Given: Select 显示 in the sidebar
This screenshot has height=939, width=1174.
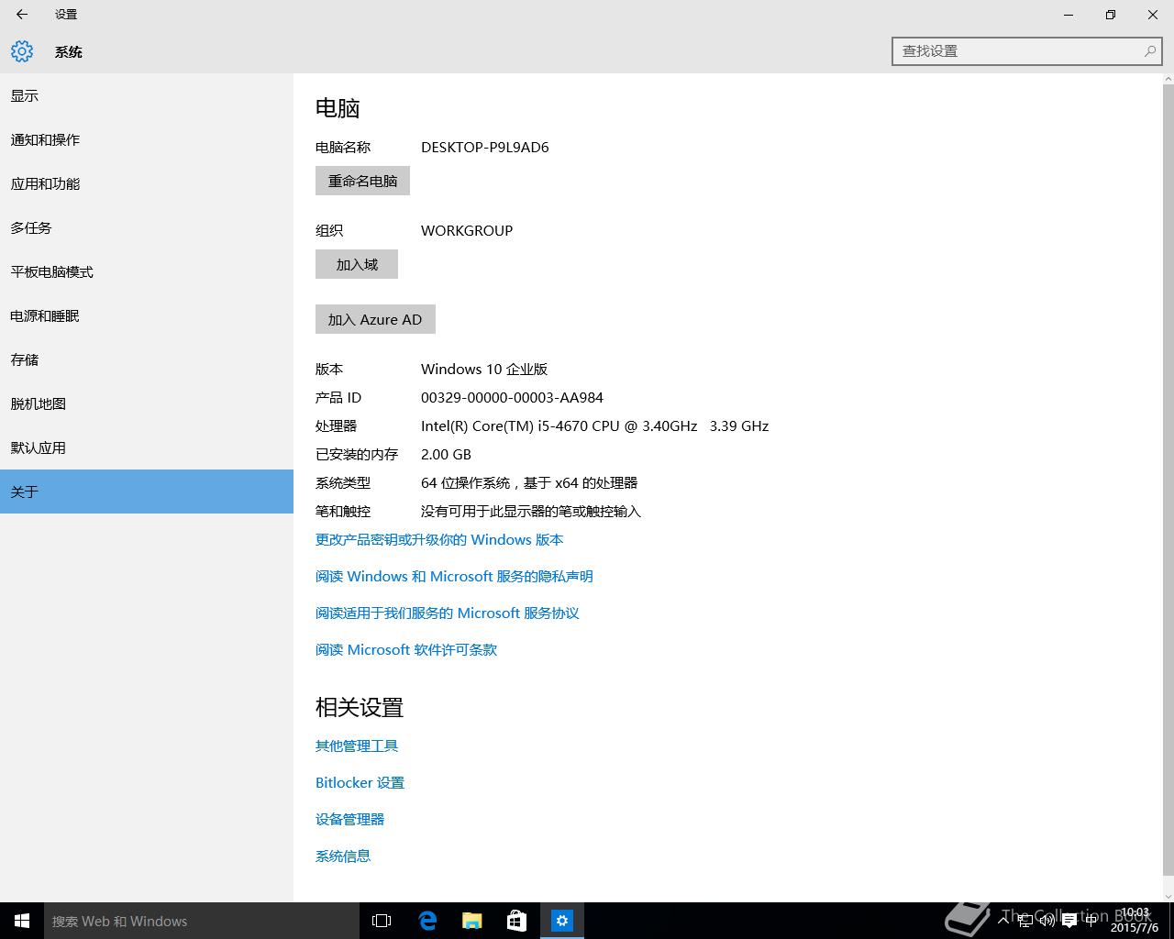Looking at the screenshot, I should 147,95.
